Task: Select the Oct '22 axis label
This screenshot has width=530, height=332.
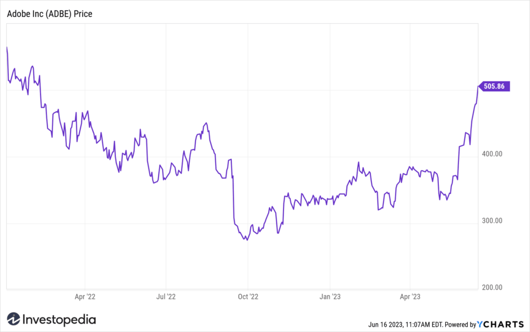Action: coord(248,296)
